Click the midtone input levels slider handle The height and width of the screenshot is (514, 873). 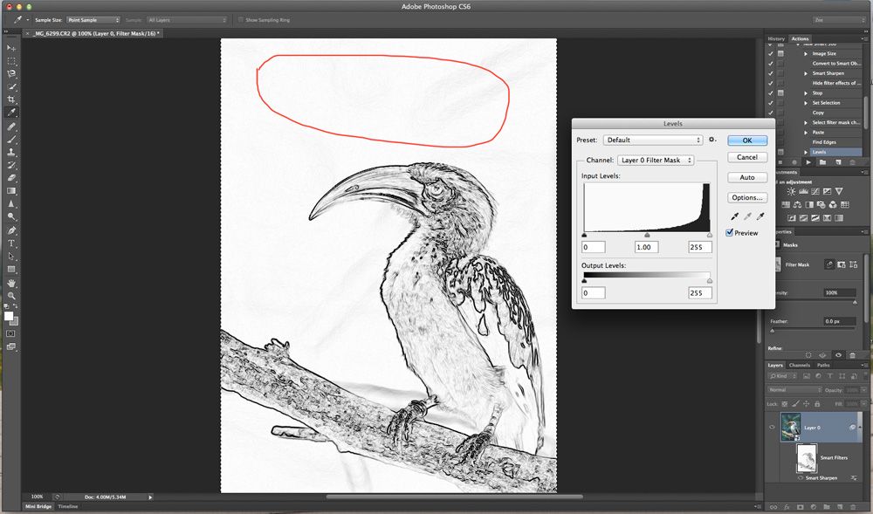(647, 235)
